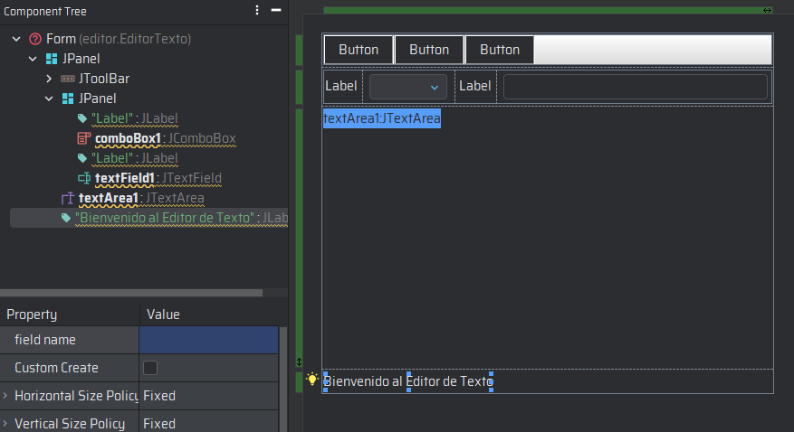The height and width of the screenshot is (432, 794).
Task: Open the combo box in the form preview
Action: point(408,87)
